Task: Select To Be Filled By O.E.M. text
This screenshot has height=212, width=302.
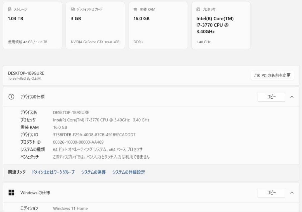Action: tap(25, 78)
